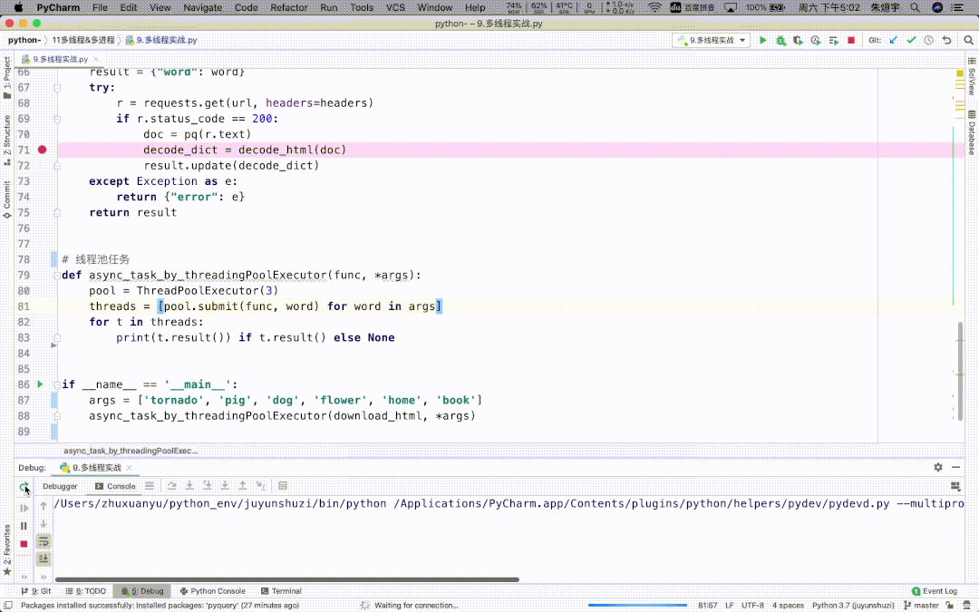Open Search Everywhere magnifier in the toolbar

click(968, 40)
